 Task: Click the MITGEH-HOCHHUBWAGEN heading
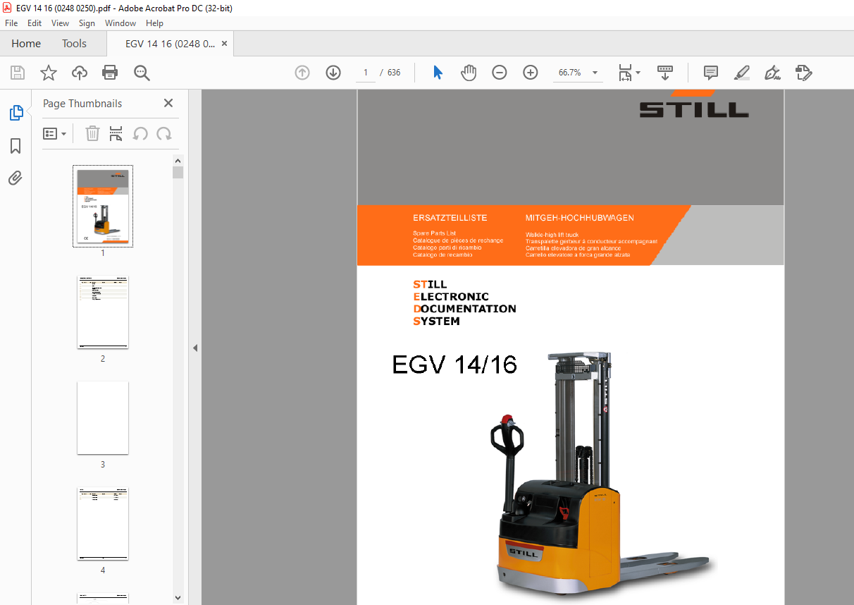[x=580, y=218]
